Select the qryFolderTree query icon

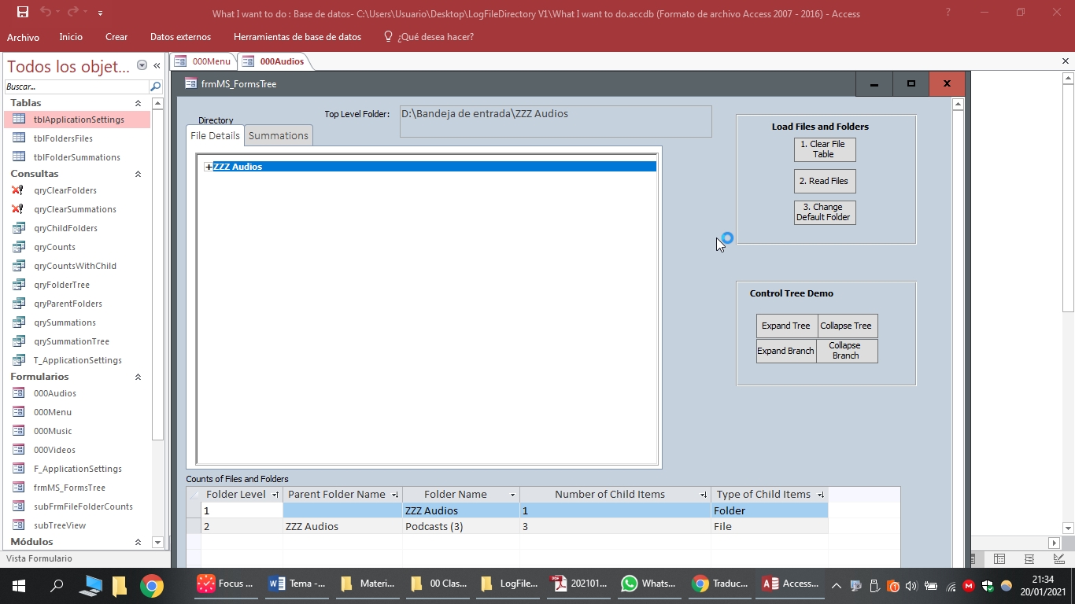[x=19, y=285]
